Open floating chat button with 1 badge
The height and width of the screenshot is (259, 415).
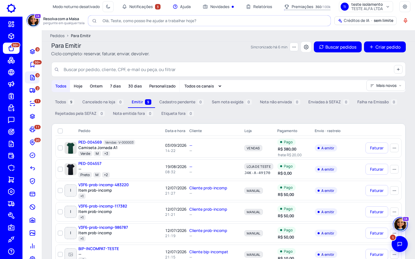399,244
